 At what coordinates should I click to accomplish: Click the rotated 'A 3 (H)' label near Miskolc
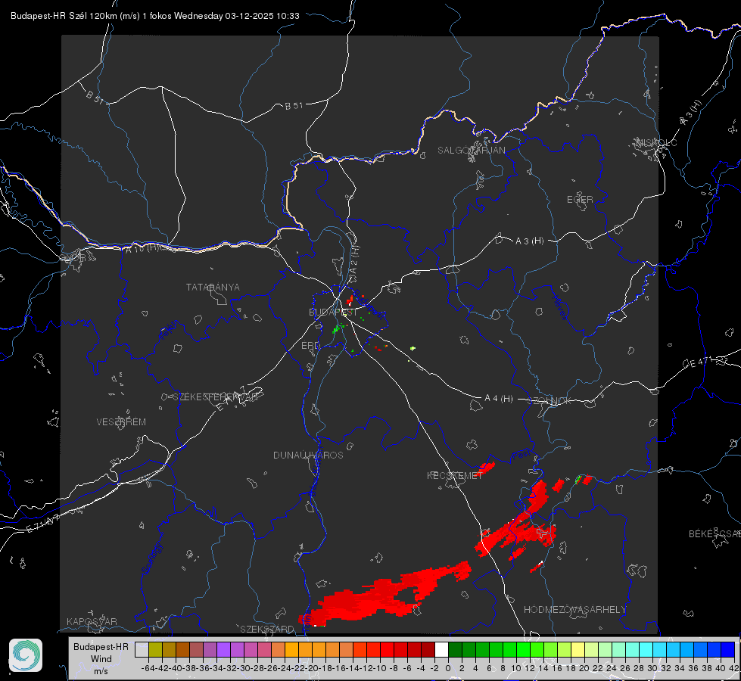[691, 113]
